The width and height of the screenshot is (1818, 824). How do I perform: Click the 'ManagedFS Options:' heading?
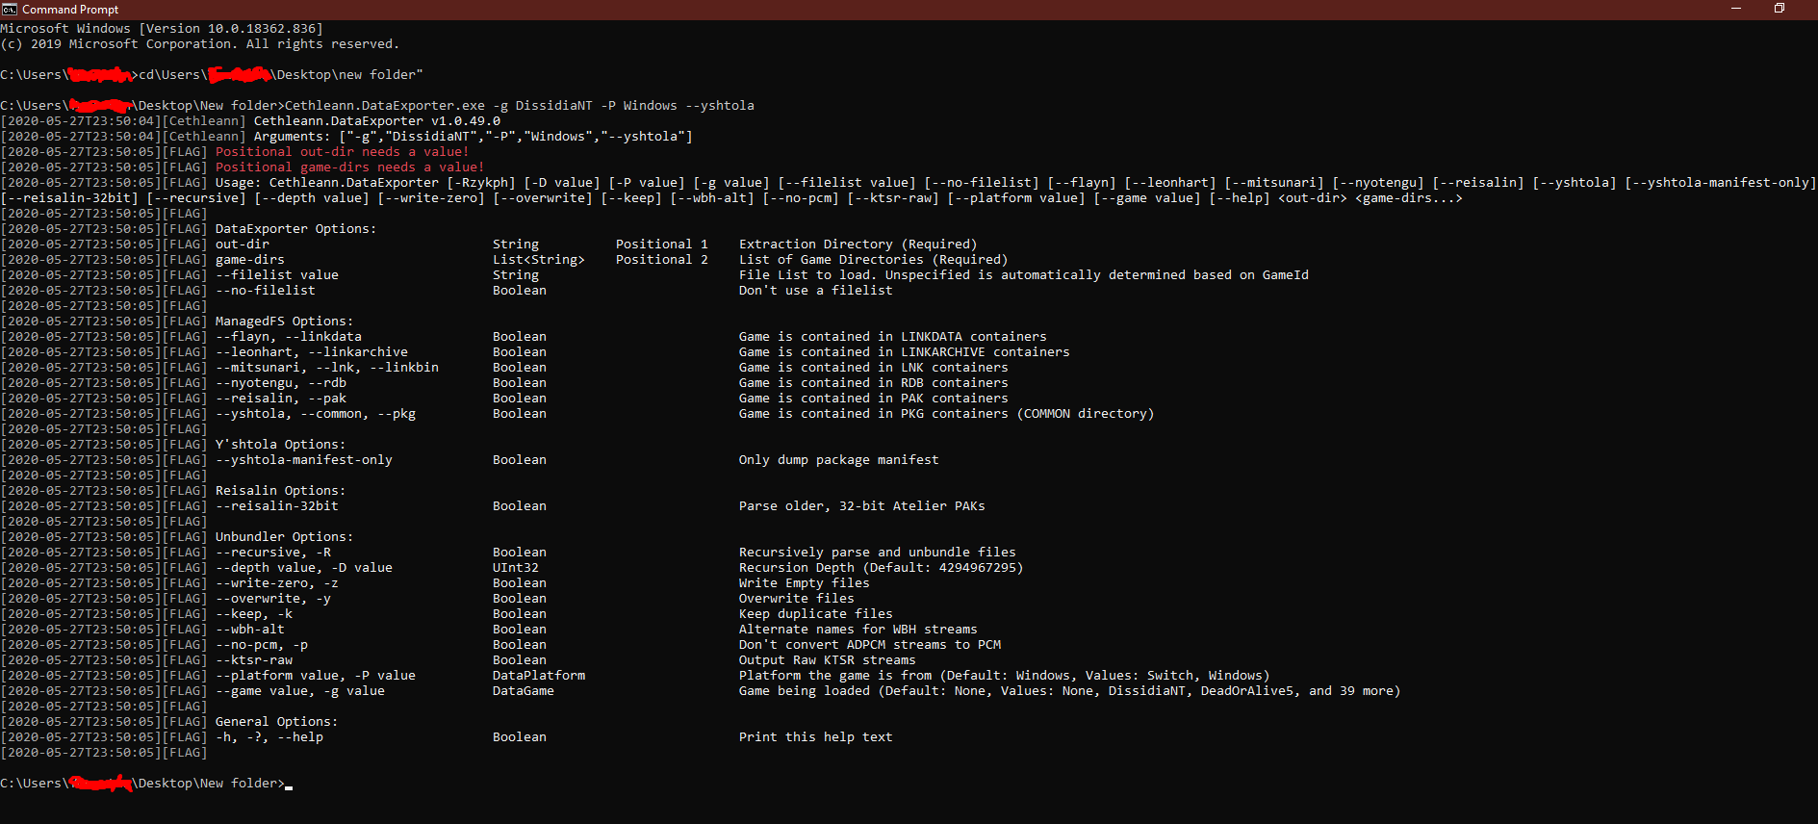point(285,322)
